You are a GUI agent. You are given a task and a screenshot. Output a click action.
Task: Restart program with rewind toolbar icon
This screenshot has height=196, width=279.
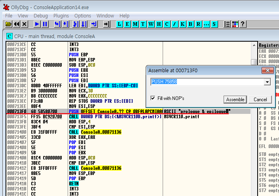click(x=17, y=24)
